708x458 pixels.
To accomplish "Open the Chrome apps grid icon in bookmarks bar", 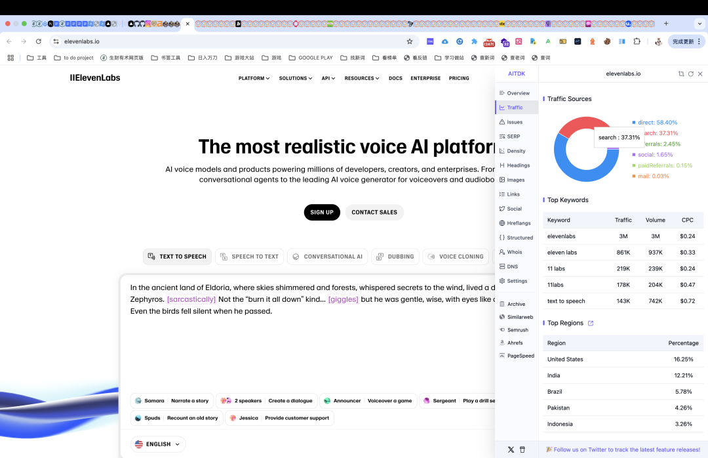I will click(x=11, y=58).
